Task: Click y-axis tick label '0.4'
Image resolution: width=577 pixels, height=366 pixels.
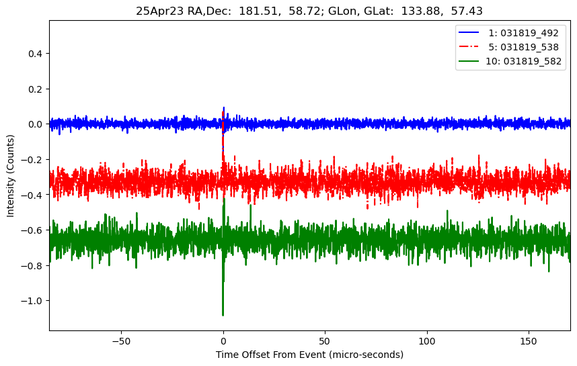Action: pos(36,54)
